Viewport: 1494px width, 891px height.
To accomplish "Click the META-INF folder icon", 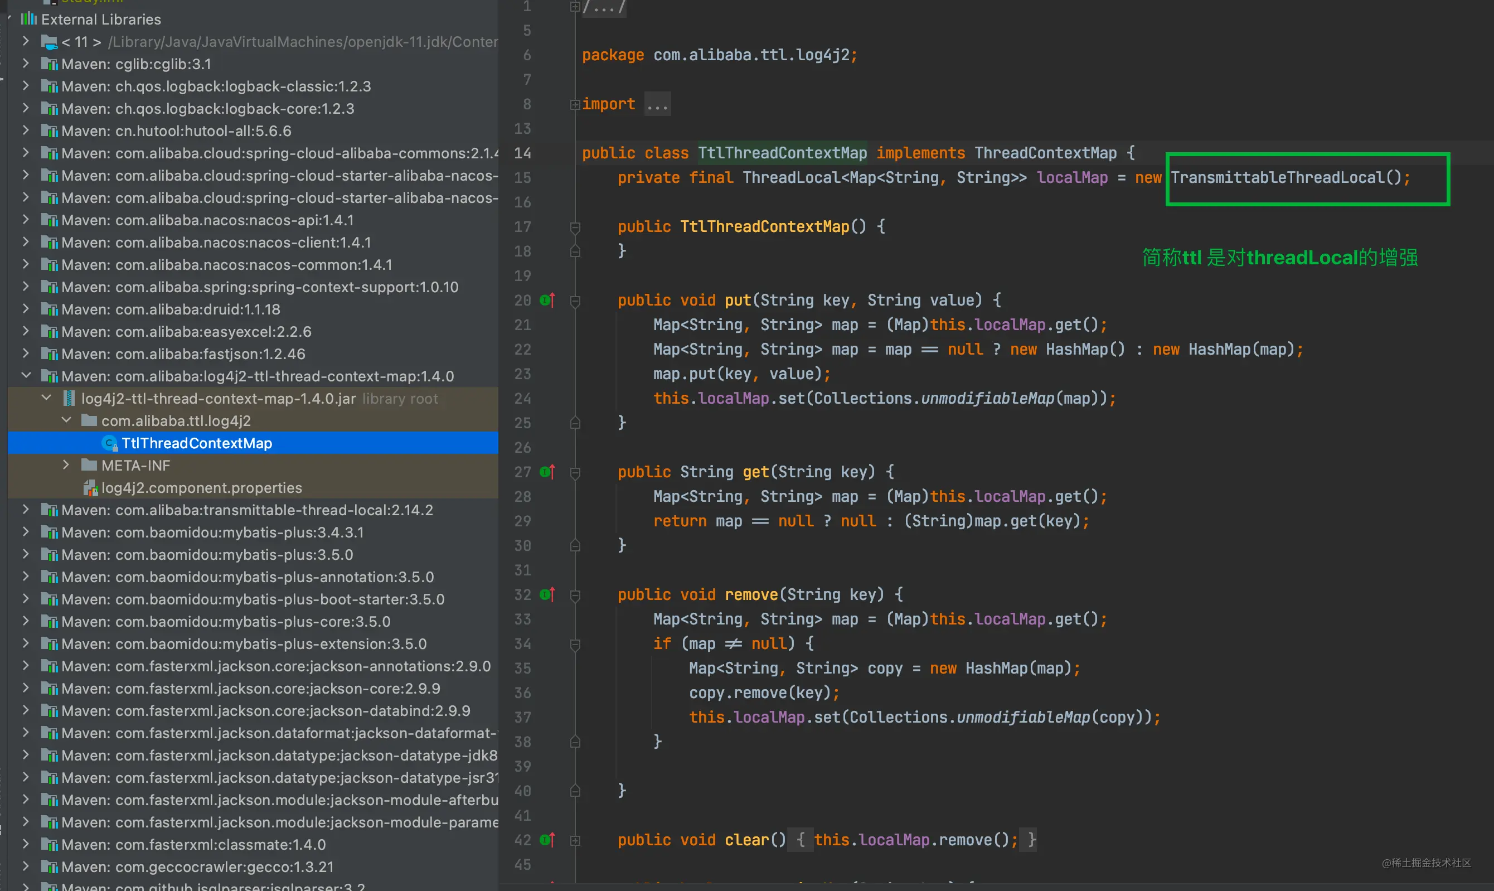I will (89, 466).
